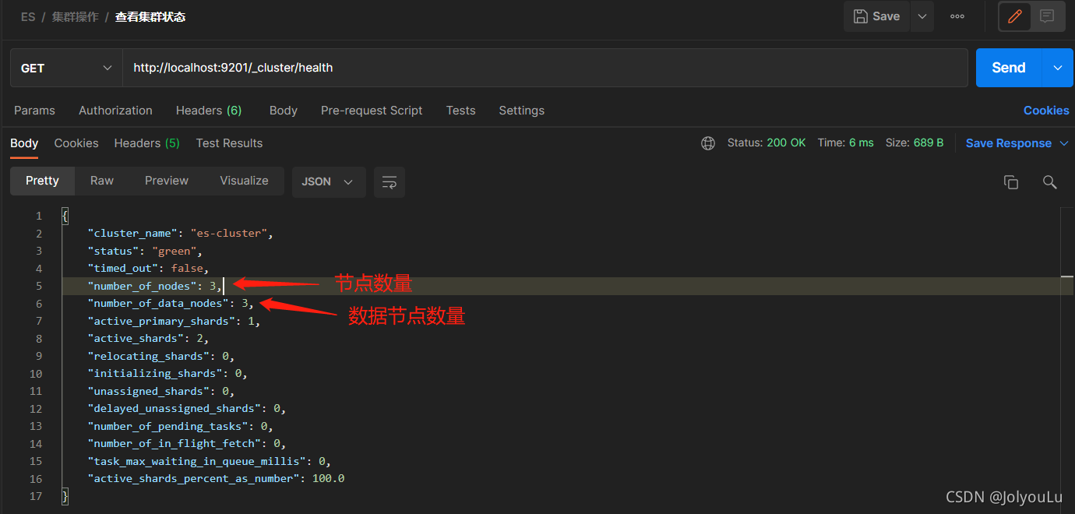Send the request
This screenshot has width=1075, height=514.
(1008, 68)
